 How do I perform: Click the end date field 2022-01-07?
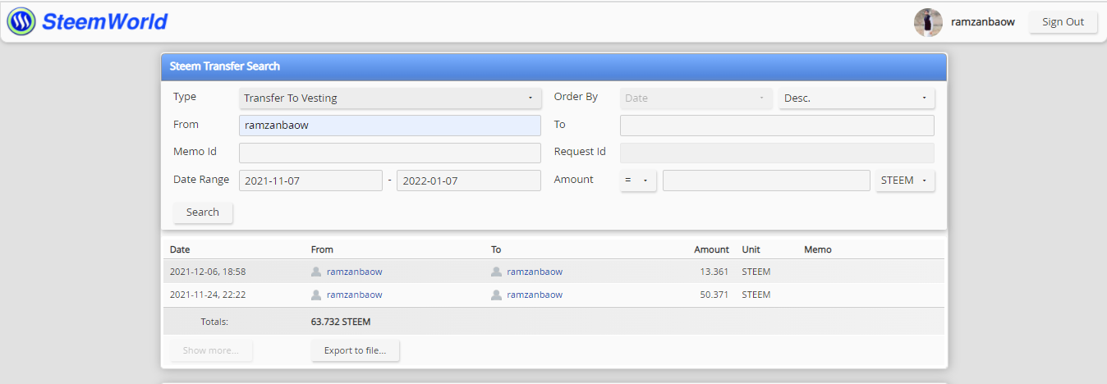click(469, 181)
